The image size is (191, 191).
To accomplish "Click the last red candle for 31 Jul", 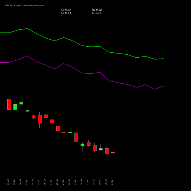I will click(113, 152).
